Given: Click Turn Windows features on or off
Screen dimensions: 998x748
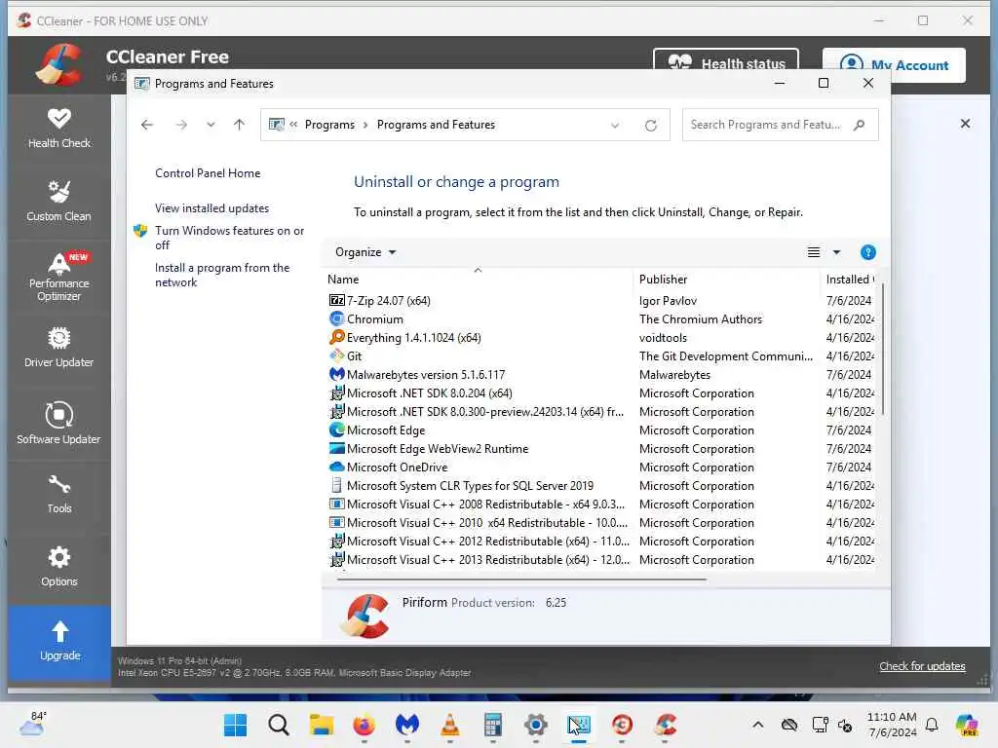Looking at the screenshot, I should click(x=229, y=238).
